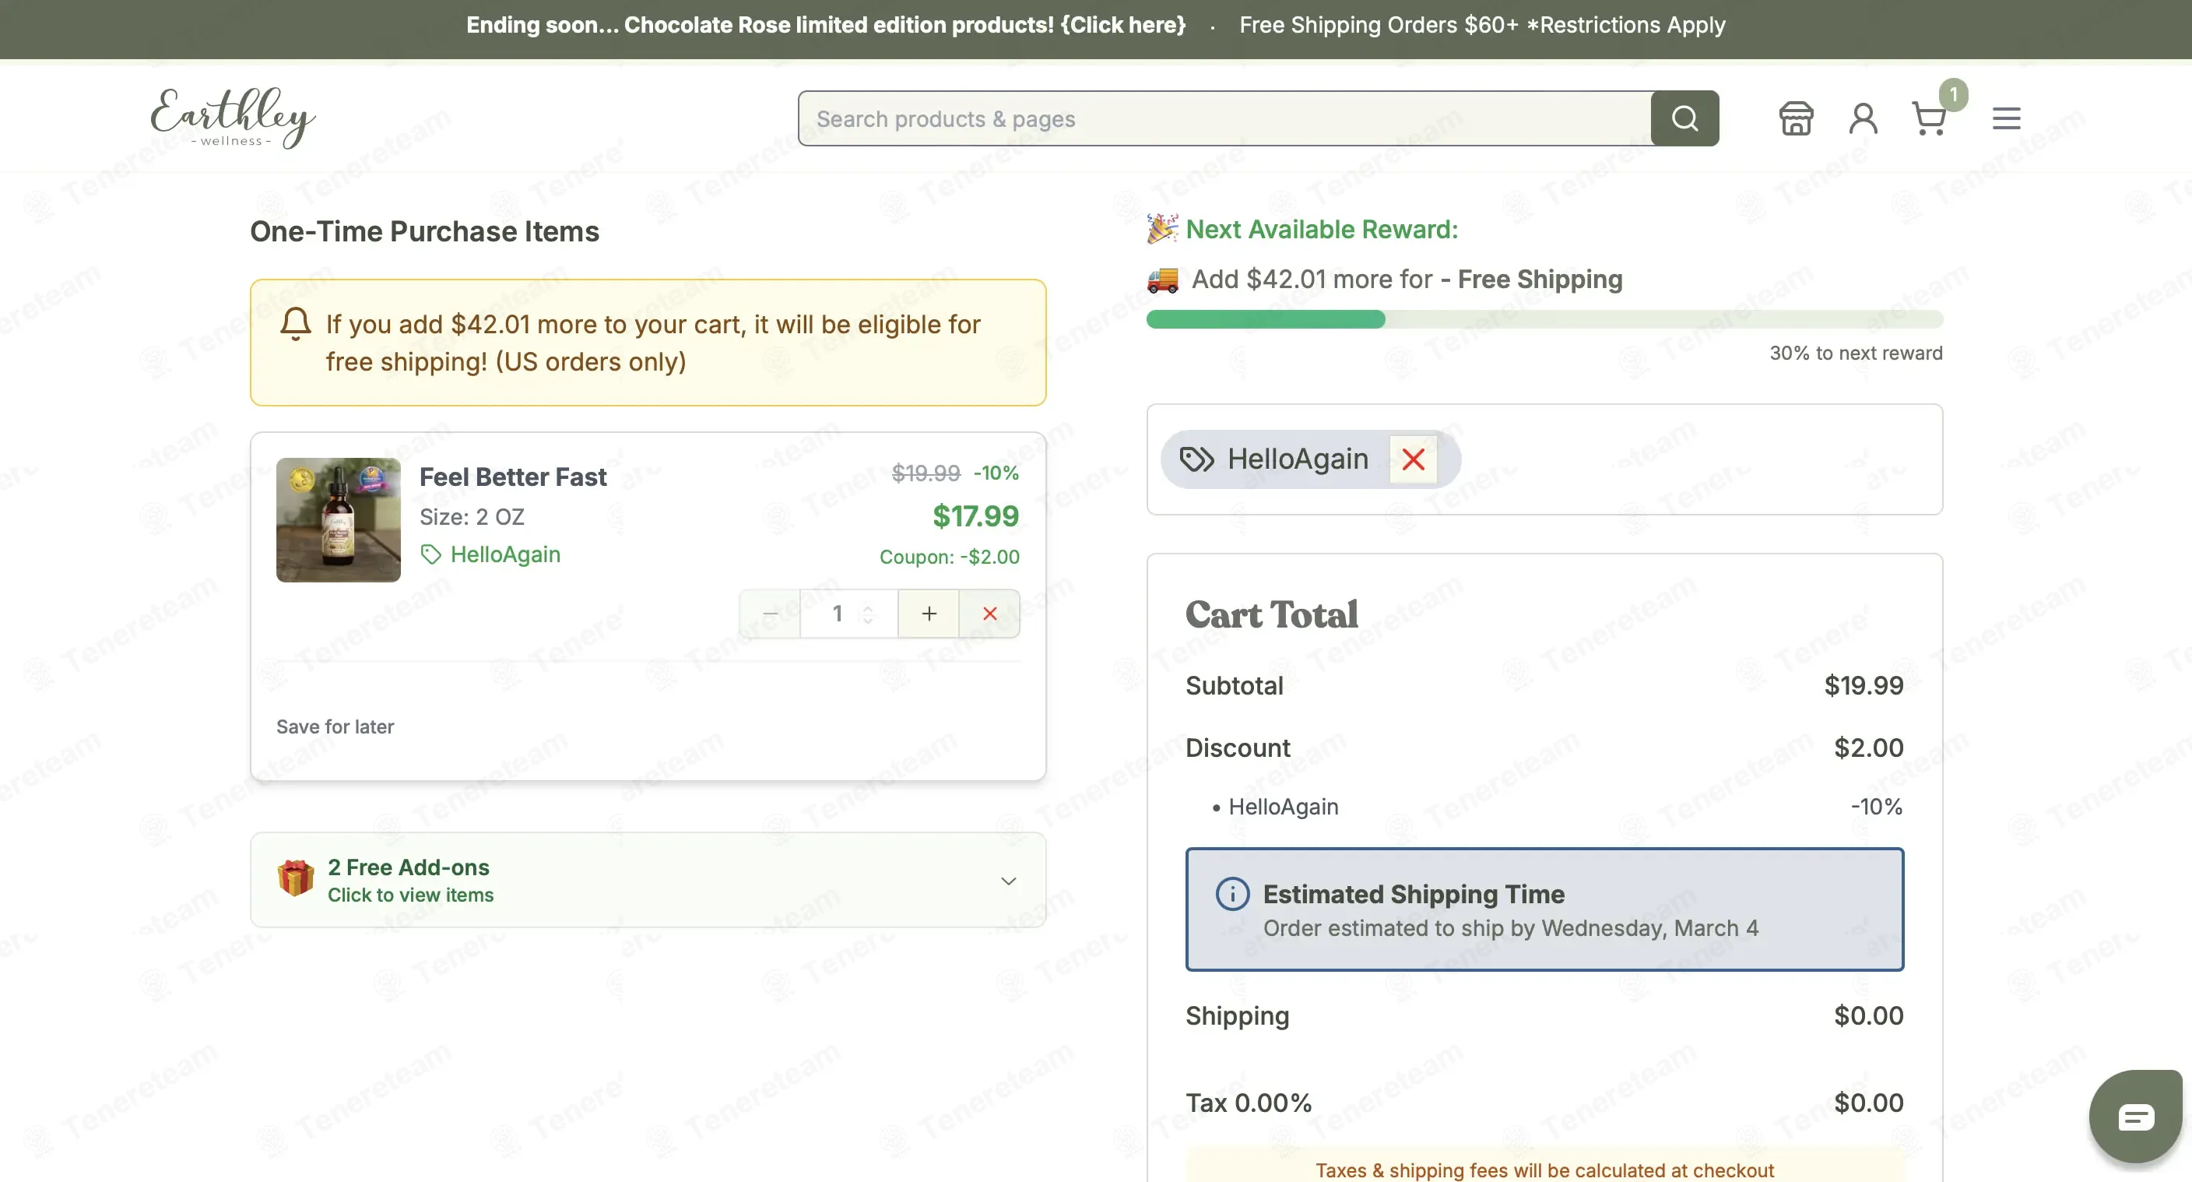2192x1182 pixels.
Task: Click the struck-through $19.99 original price
Action: (x=926, y=473)
